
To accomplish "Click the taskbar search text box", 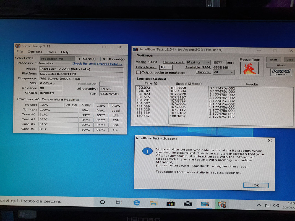I will tap(47, 201).
